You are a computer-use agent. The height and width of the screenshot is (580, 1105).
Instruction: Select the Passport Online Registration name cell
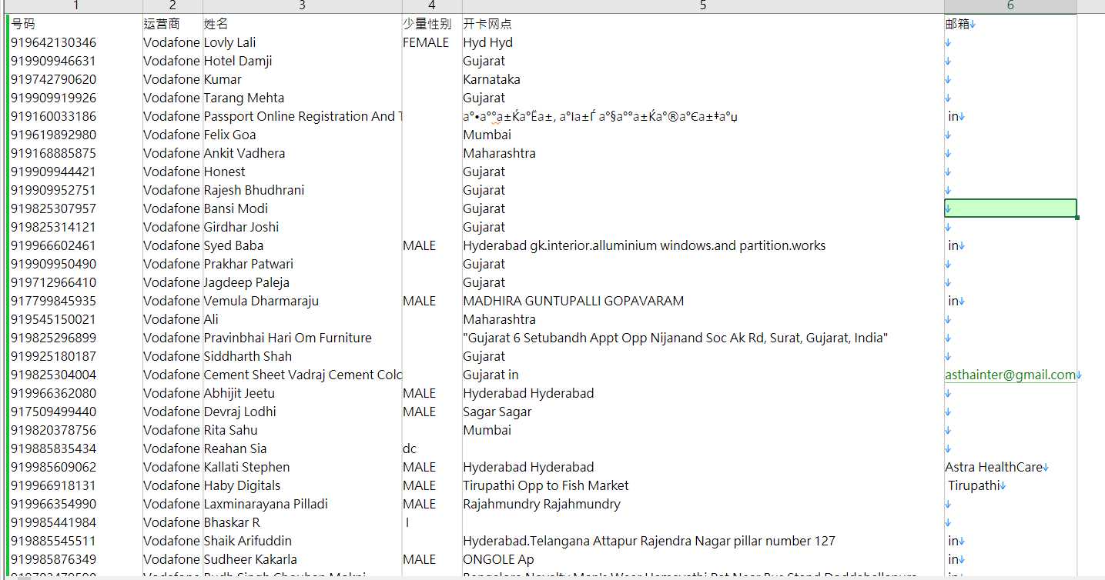point(302,116)
